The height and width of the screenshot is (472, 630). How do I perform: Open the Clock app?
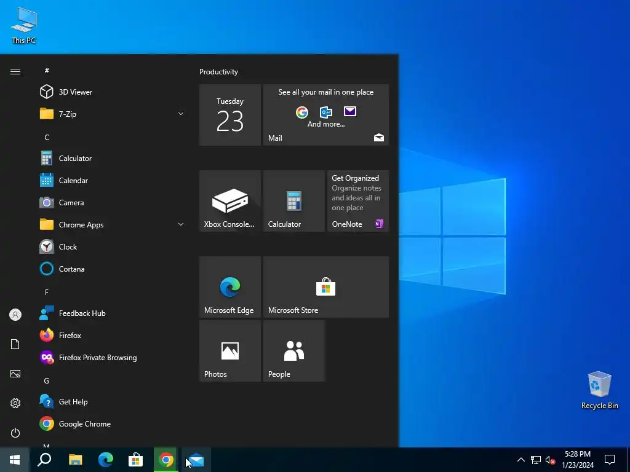click(x=111, y=247)
